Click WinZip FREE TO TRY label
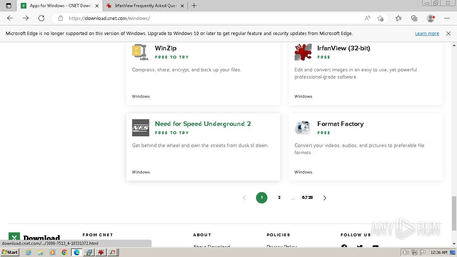Screen dimensions: 457x257 [172, 57]
